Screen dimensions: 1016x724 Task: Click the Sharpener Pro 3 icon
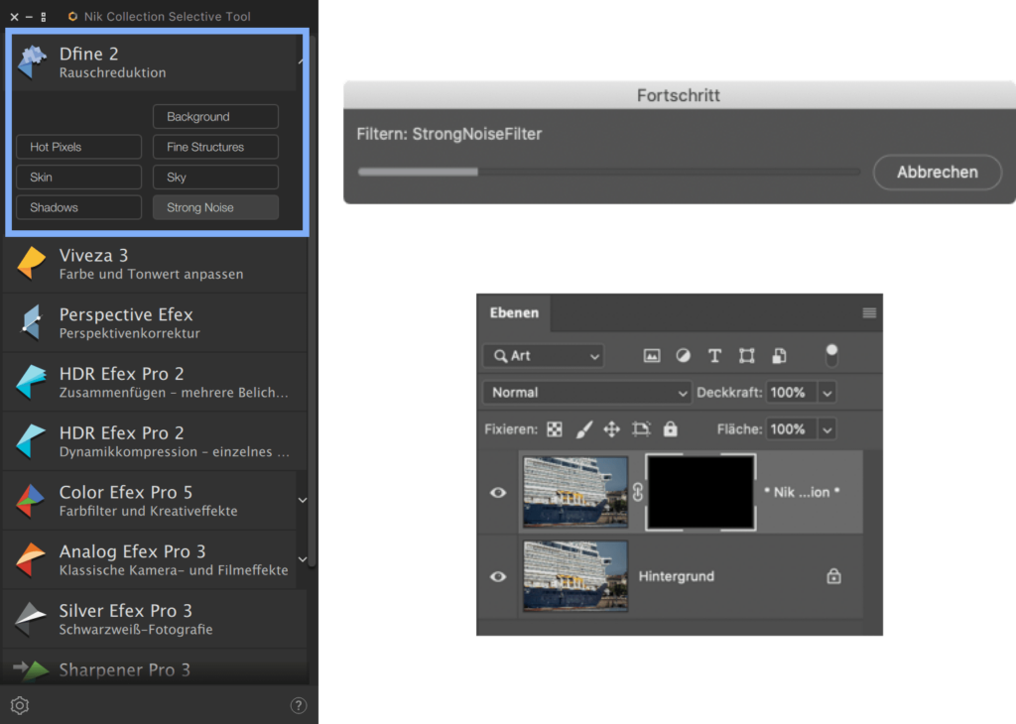point(31,670)
